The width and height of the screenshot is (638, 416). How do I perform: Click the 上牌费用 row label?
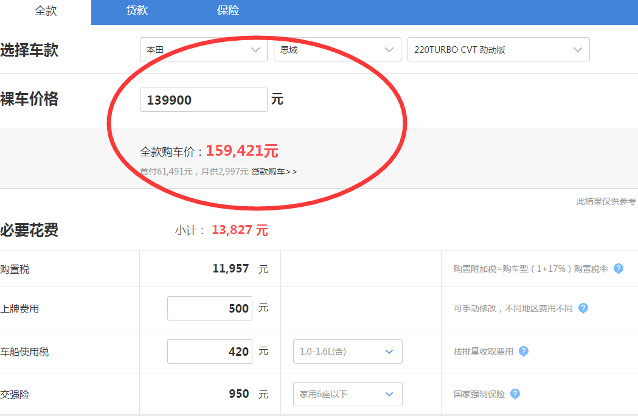tap(19, 308)
